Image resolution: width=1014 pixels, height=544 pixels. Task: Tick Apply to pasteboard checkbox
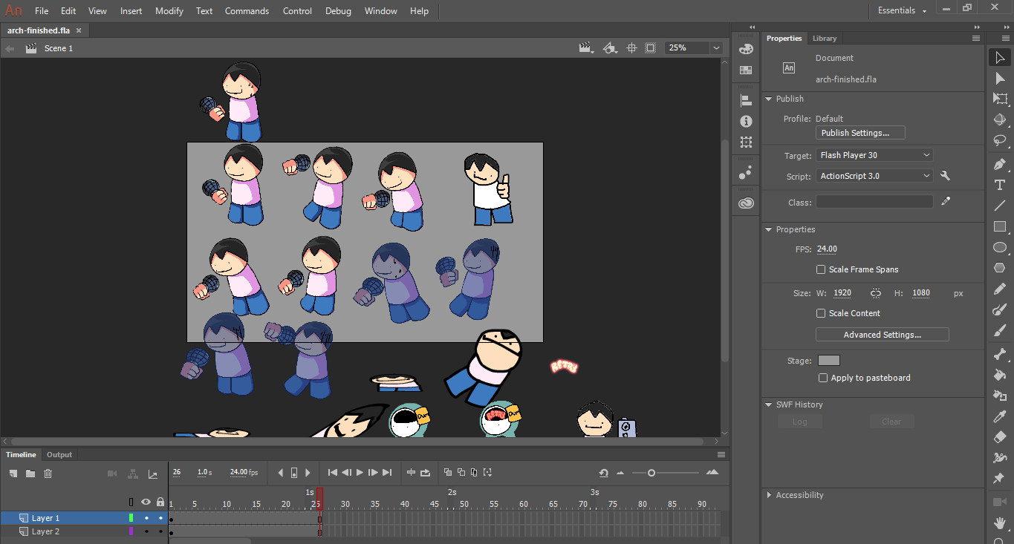(x=822, y=378)
